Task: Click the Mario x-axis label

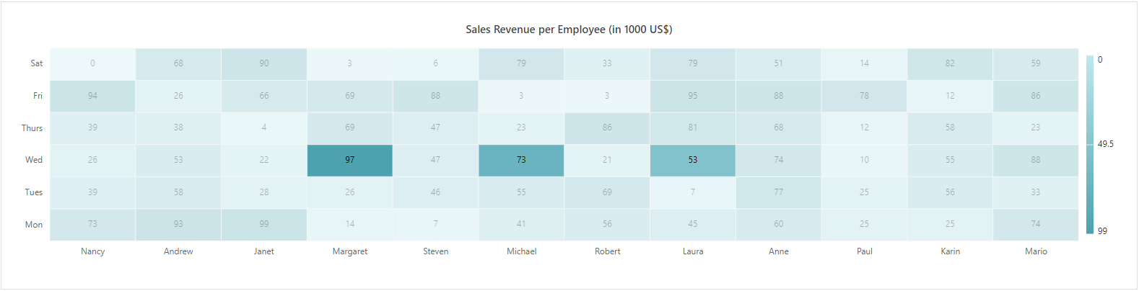Action: point(1036,251)
